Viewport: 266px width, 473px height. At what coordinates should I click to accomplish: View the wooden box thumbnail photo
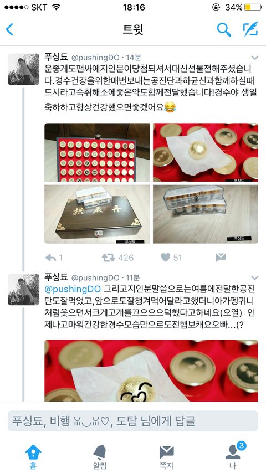97,214
